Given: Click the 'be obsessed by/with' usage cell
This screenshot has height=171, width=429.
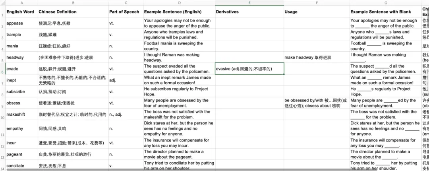Looking at the screenshot, I should point(317,103).
